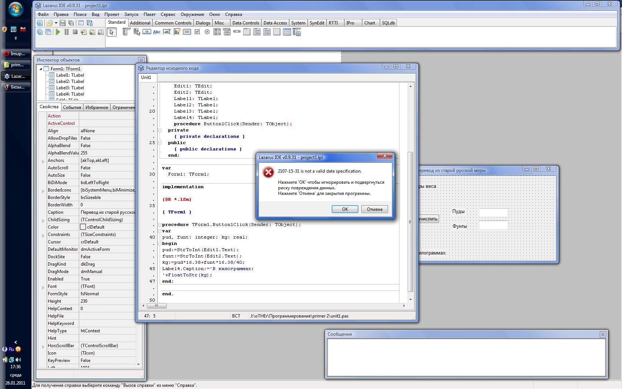Switch to Избранное tab in Object Inspector

coord(97,107)
